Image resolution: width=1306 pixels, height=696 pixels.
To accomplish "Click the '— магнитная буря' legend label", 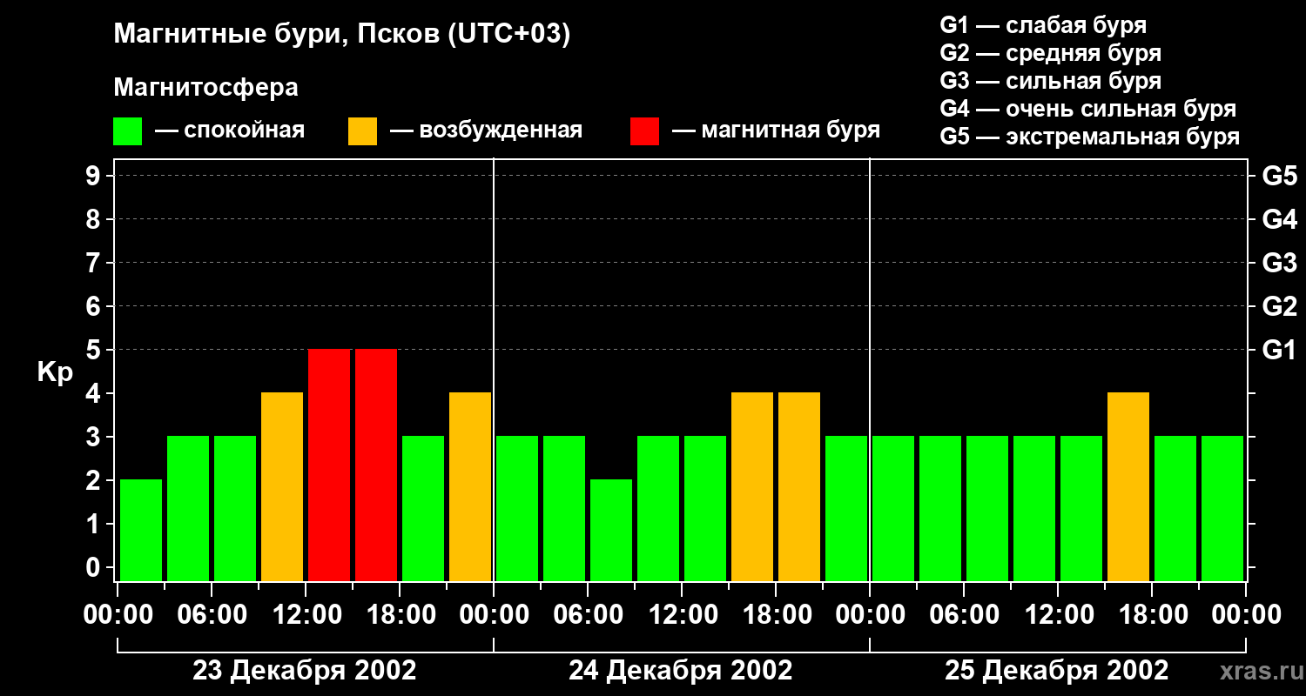I will (x=776, y=130).
